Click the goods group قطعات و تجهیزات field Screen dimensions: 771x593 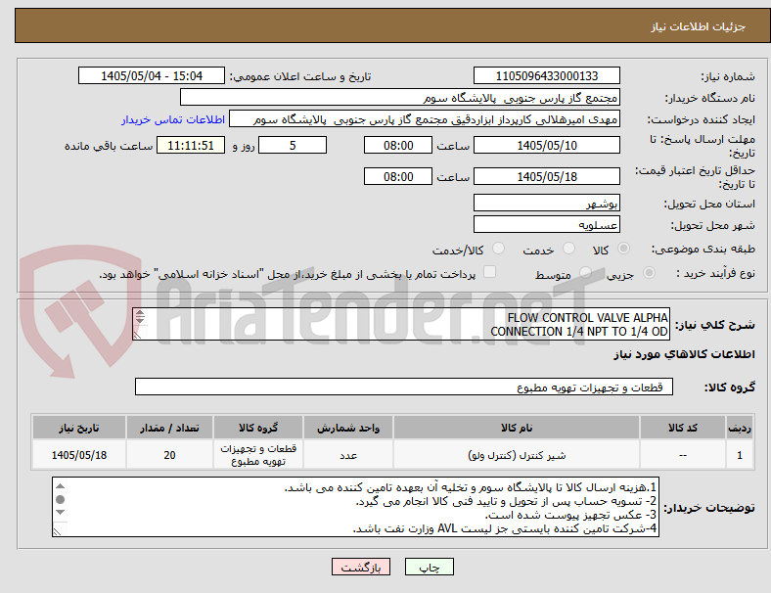pyautogui.click(x=404, y=387)
